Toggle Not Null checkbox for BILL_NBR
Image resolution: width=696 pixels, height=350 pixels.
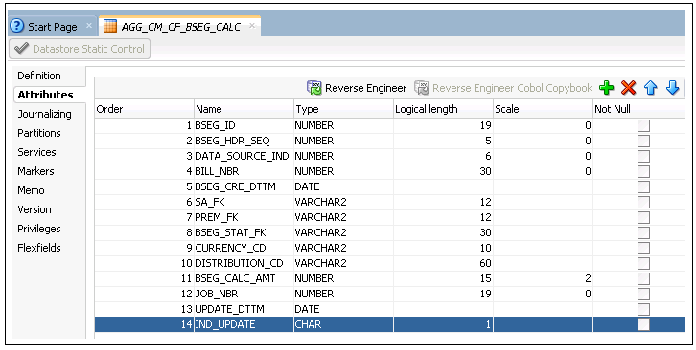click(643, 171)
